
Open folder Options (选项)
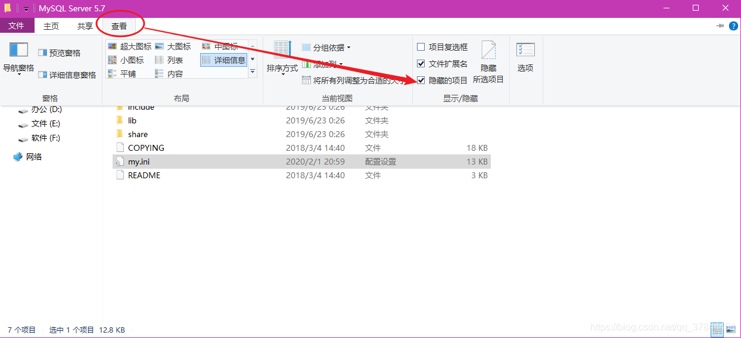(525, 58)
